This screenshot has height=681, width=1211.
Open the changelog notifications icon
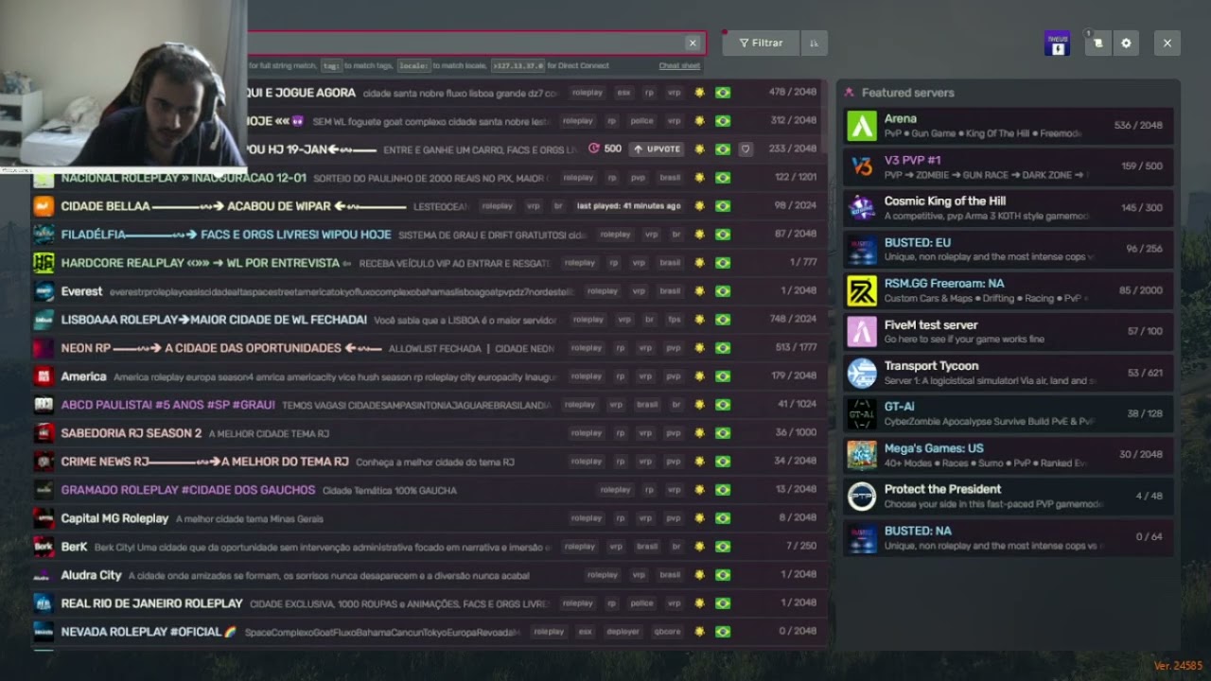click(1097, 44)
